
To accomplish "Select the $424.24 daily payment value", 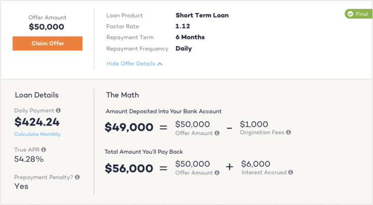I will 37,122.
